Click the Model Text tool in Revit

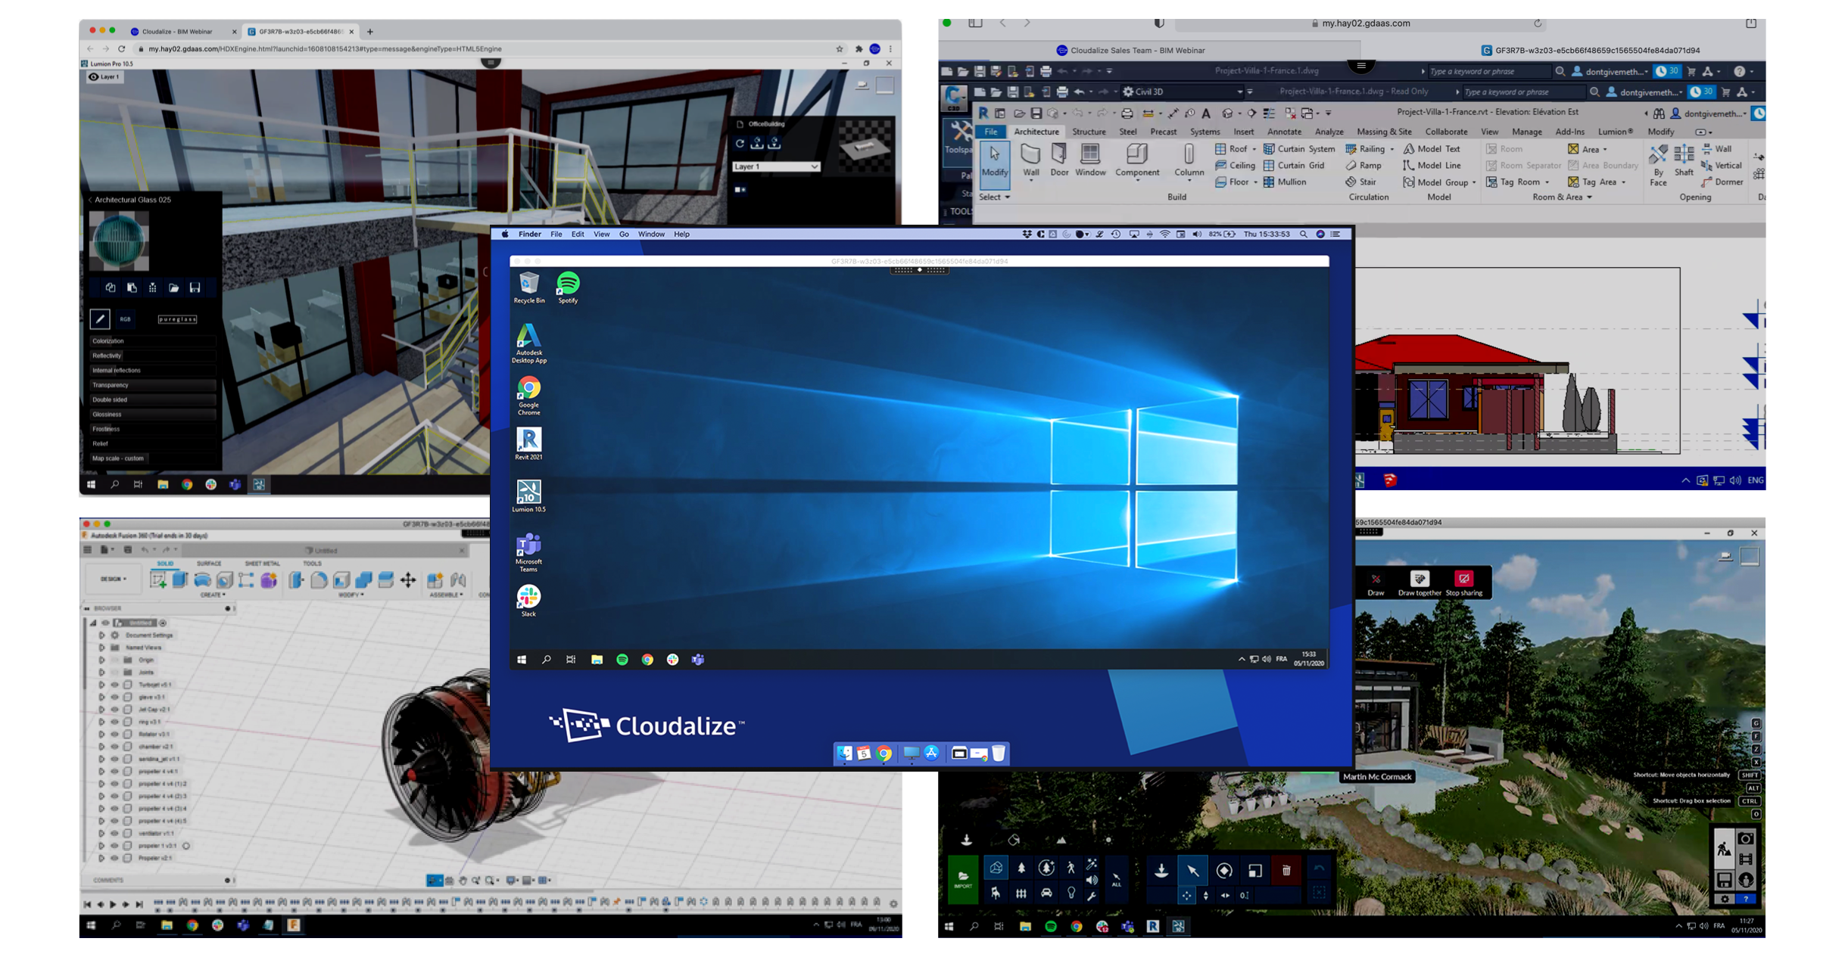click(1431, 149)
